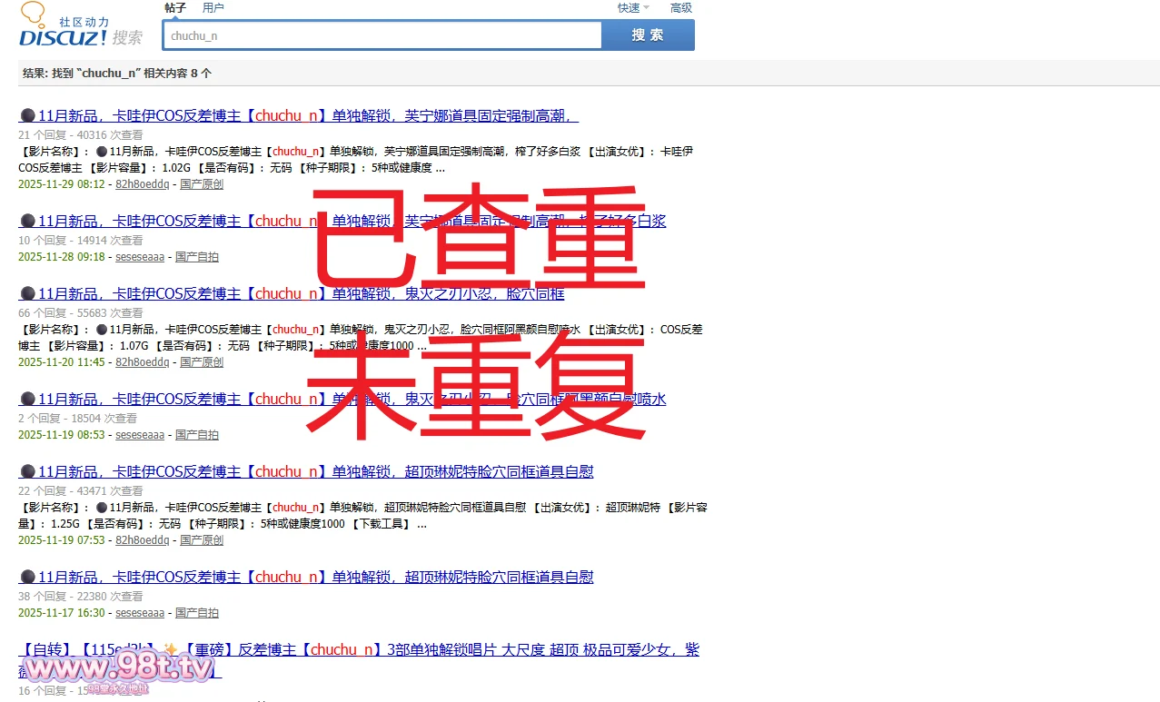The height and width of the screenshot is (702, 1160).
Task: Open 国产原创 forum on the 2025-11-20 post
Action: click(202, 362)
